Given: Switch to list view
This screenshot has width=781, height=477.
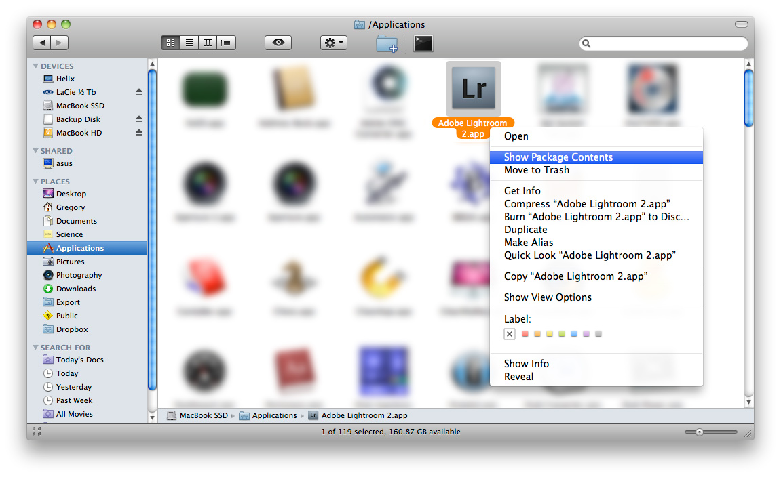Looking at the screenshot, I should tap(189, 43).
